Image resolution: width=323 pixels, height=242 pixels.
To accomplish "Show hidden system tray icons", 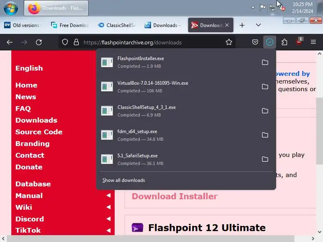I will [x=253, y=8].
